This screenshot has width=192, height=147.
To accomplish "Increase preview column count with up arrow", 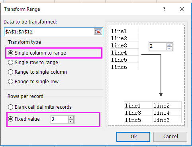I will (x=169, y=45).
